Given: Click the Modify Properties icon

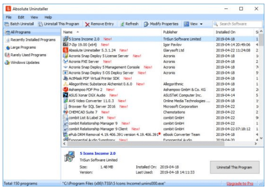Looking at the screenshot, I should pos(146,24).
